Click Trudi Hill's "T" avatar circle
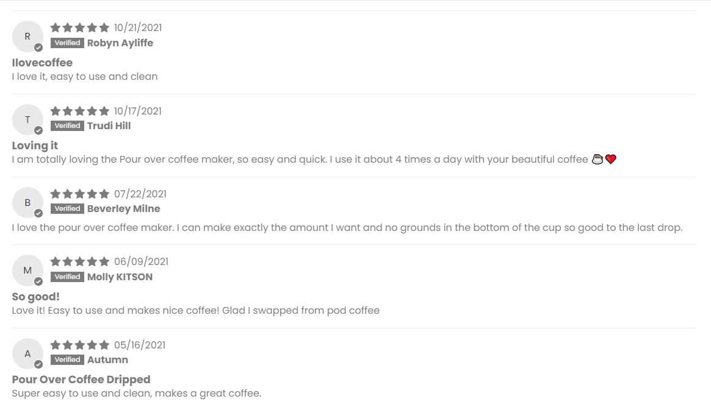The height and width of the screenshot is (410, 711). pyautogui.click(x=27, y=119)
